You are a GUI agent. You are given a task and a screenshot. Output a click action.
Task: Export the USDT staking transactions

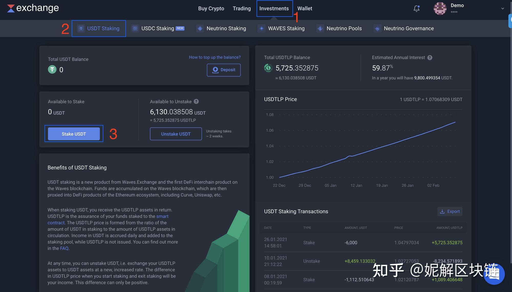[x=450, y=212]
